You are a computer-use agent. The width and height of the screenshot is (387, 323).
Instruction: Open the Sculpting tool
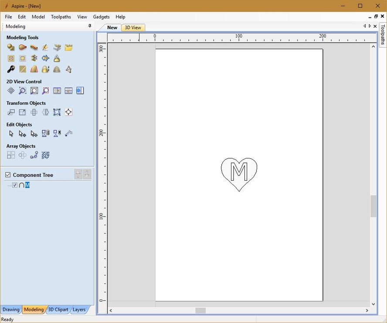pos(45,47)
